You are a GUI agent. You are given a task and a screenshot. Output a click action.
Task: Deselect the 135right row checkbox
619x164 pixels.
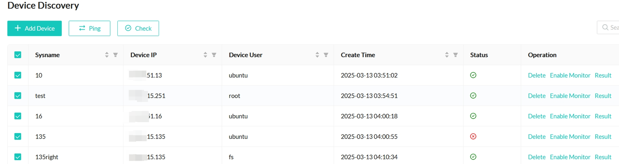tap(18, 157)
